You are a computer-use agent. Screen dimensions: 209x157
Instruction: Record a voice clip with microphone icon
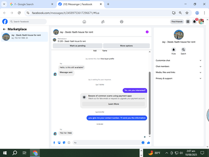click(54, 143)
